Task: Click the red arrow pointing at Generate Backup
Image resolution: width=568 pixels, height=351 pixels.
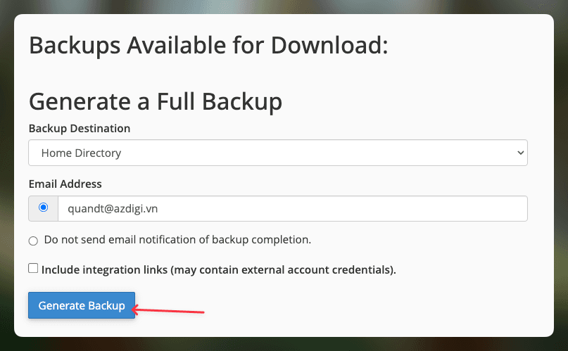Action: click(170, 309)
